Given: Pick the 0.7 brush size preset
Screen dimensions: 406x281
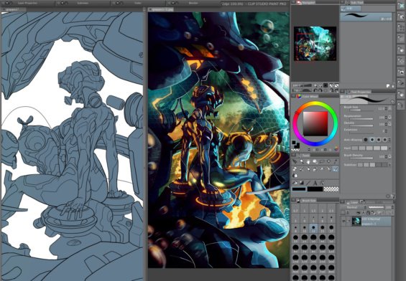Looking at the screenshot, I should click(295, 209).
